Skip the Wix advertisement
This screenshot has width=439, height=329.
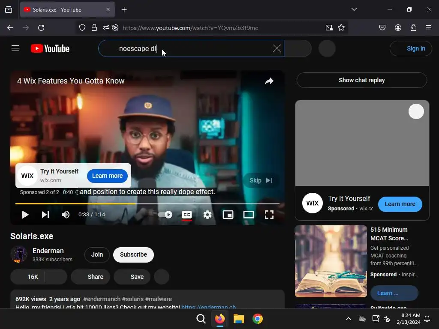tap(261, 180)
